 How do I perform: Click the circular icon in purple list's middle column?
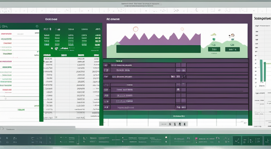tap(178, 90)
